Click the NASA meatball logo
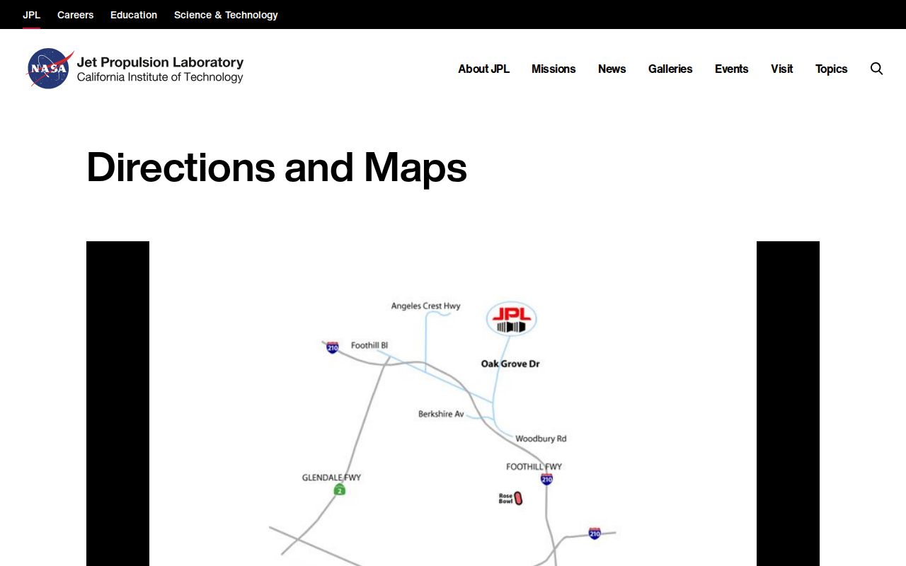 pos(50,69)
